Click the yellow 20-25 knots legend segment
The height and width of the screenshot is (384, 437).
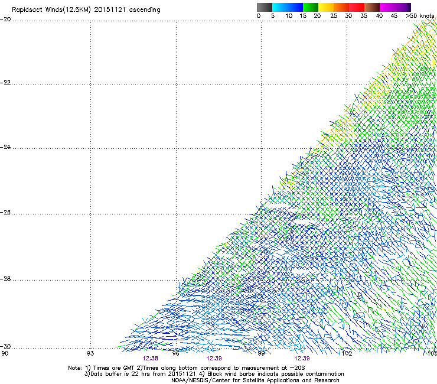tap(326, 7)
